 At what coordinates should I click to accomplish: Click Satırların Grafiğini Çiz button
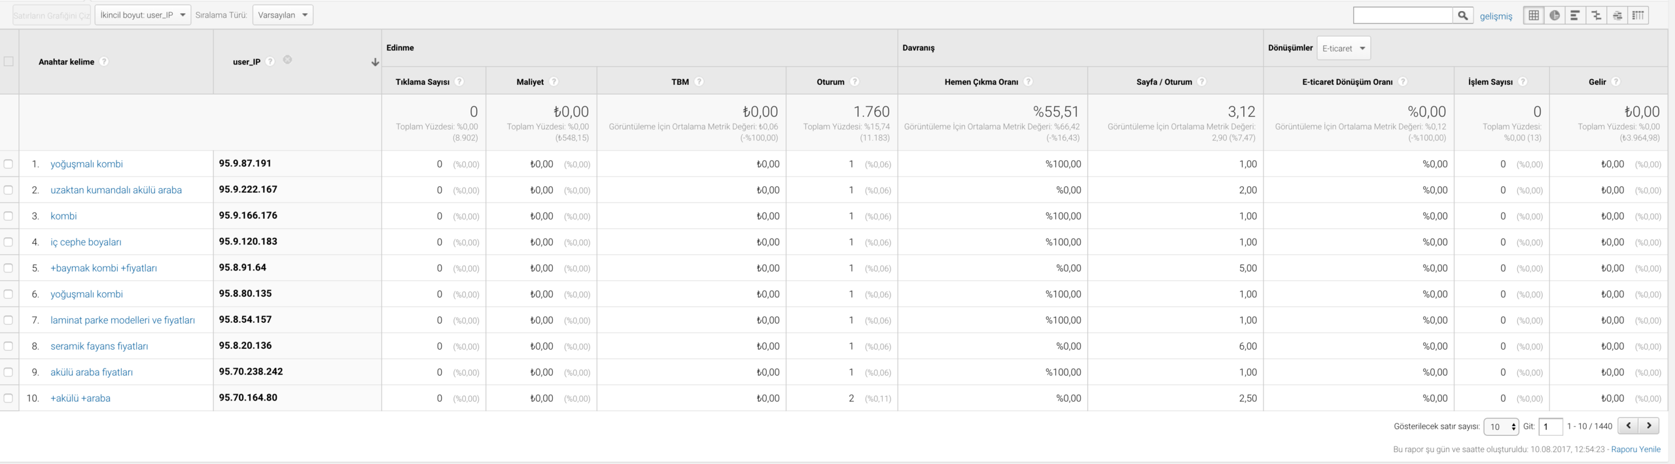coord(52,15)
